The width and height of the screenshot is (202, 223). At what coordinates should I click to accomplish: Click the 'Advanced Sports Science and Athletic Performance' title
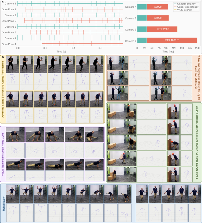tap(3, 89)
